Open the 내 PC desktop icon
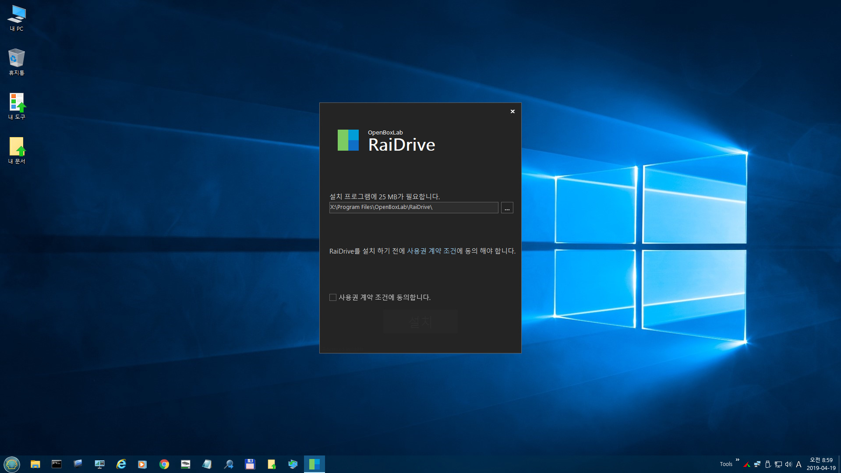Screen dimensions: 841x473 tap(17, 18)
